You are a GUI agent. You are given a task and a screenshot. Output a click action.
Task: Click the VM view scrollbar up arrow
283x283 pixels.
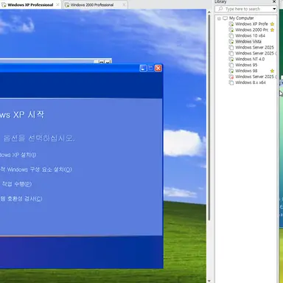tap(209, 12)
